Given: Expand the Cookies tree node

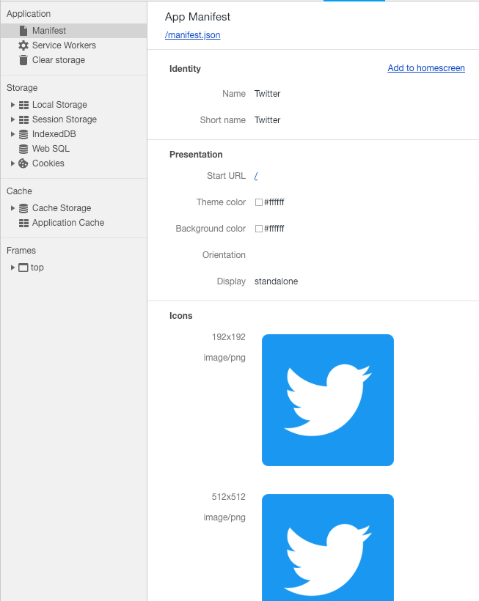Looking at the screenshot, I should [x=12, y=163].
